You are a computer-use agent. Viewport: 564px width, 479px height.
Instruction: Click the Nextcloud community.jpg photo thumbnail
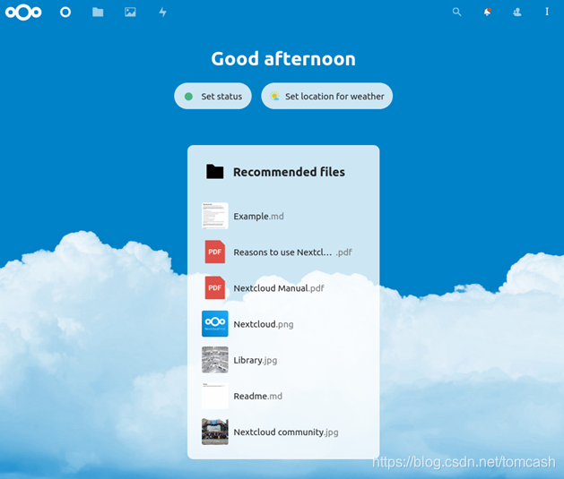point(215,432)
